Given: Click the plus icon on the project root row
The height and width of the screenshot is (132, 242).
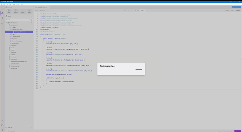Looking at the screenshot, I should point(31,23).
